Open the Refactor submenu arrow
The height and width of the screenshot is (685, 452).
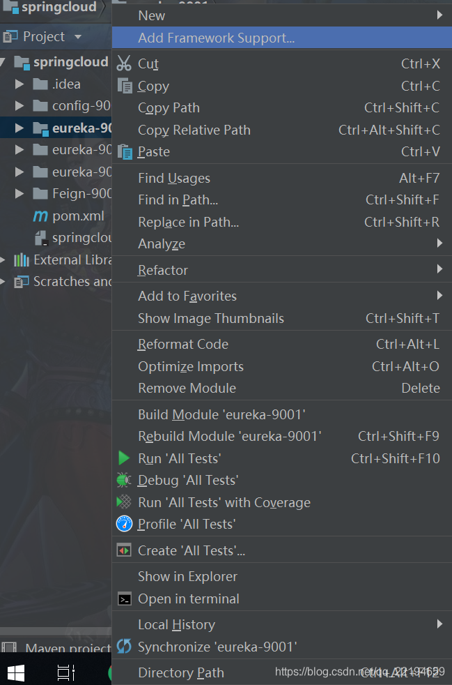pyautogui.click(x=439, y=269)
